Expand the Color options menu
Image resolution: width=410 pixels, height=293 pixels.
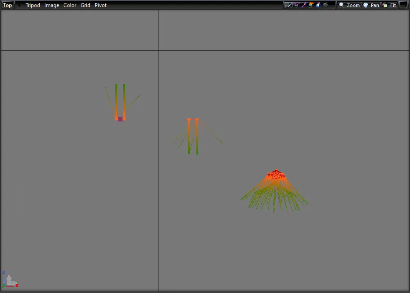(70, 5)
